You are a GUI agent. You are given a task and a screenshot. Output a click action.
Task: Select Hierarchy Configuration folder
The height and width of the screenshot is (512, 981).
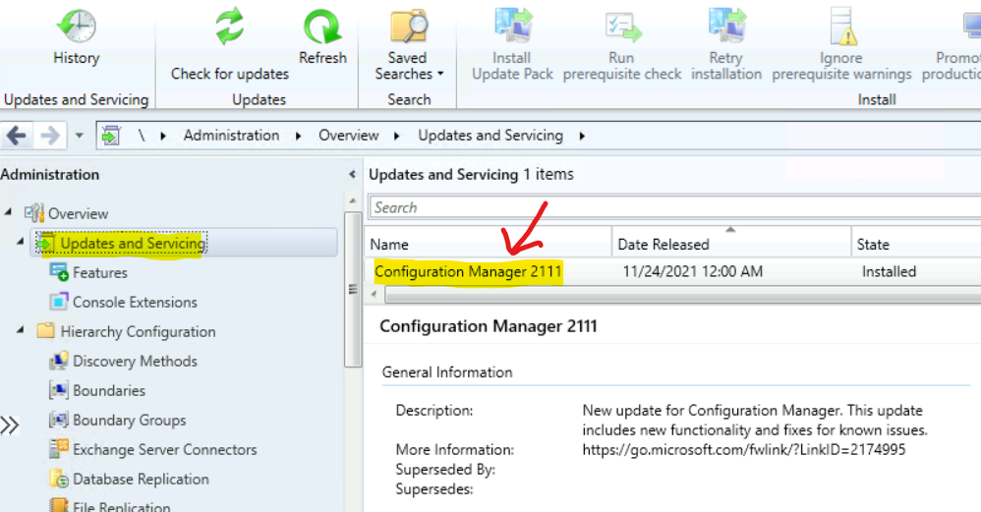tap(139, 331)
